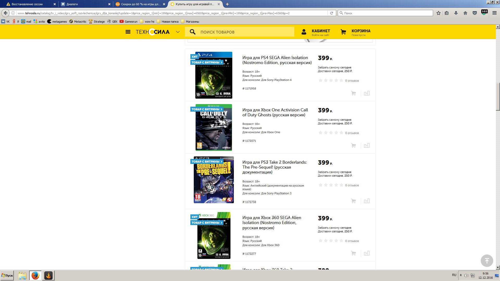The width and height of the screenshot is (500, 281).
Task: Show bookmarks list icon in toolbar
Action: (x=447, y=13)
